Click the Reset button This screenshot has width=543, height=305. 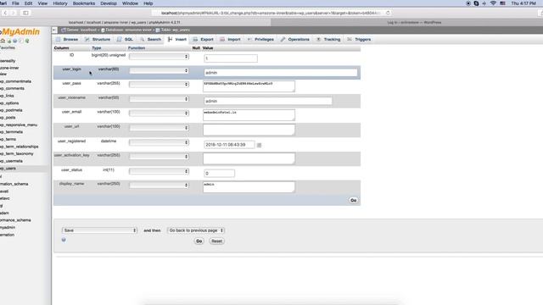[217, 241]
